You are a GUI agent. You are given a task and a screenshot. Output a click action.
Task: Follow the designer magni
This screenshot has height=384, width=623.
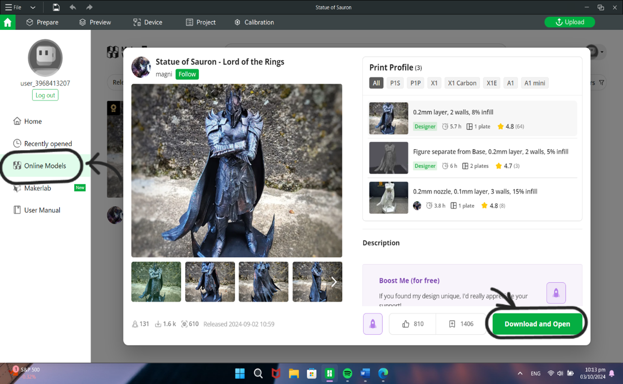[x=187, y=74]
